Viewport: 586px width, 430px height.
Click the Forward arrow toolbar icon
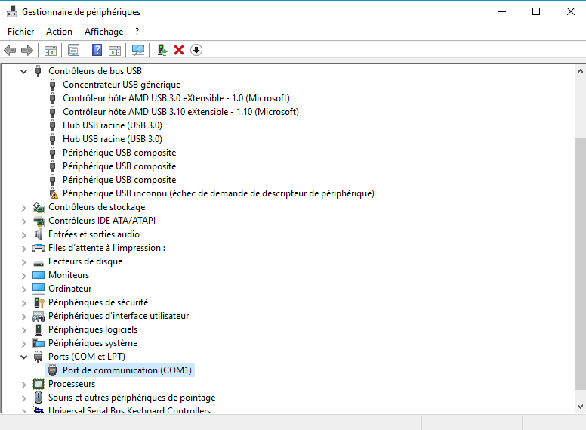(27, 50)
